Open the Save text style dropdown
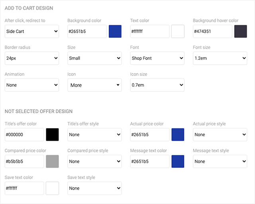The height and width of the screenshot is (204, 255). click(94, 188)
